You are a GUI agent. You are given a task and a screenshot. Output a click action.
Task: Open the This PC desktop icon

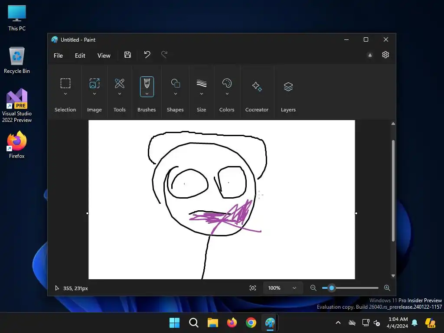tap(17, 17)
